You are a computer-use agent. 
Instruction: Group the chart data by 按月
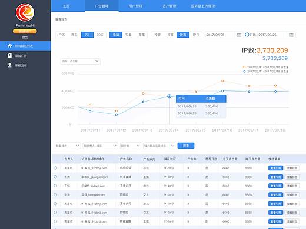[196, 35]
